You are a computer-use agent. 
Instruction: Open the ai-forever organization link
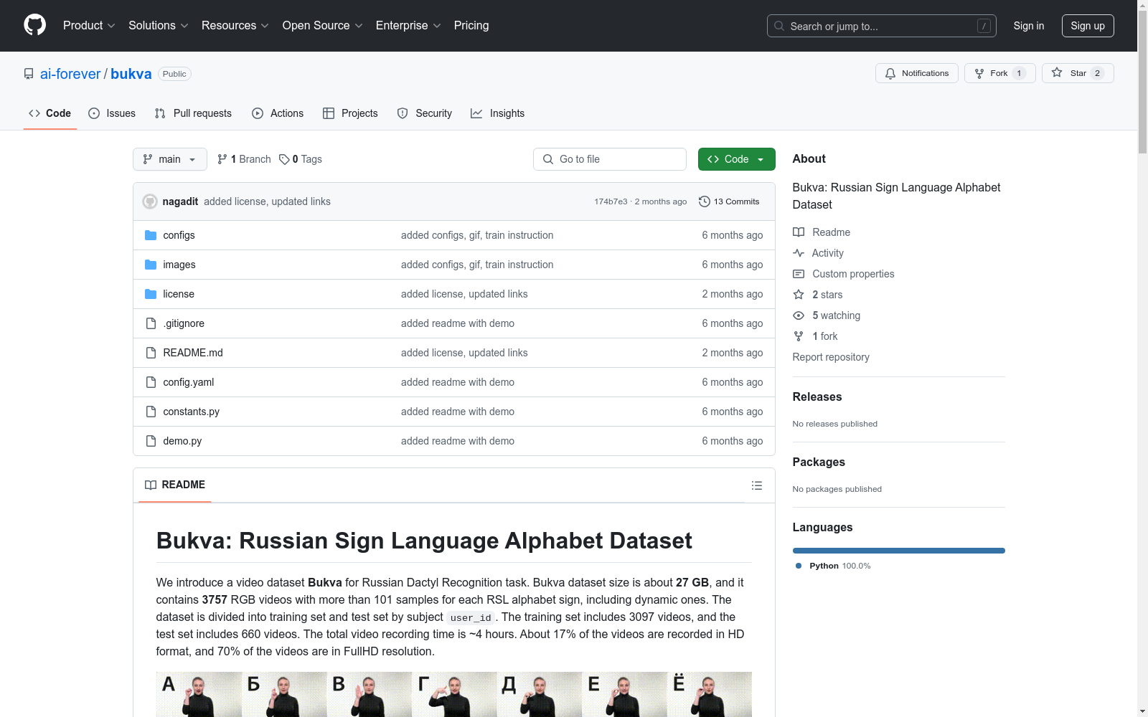pyautogui.click(x=70, y=74)
